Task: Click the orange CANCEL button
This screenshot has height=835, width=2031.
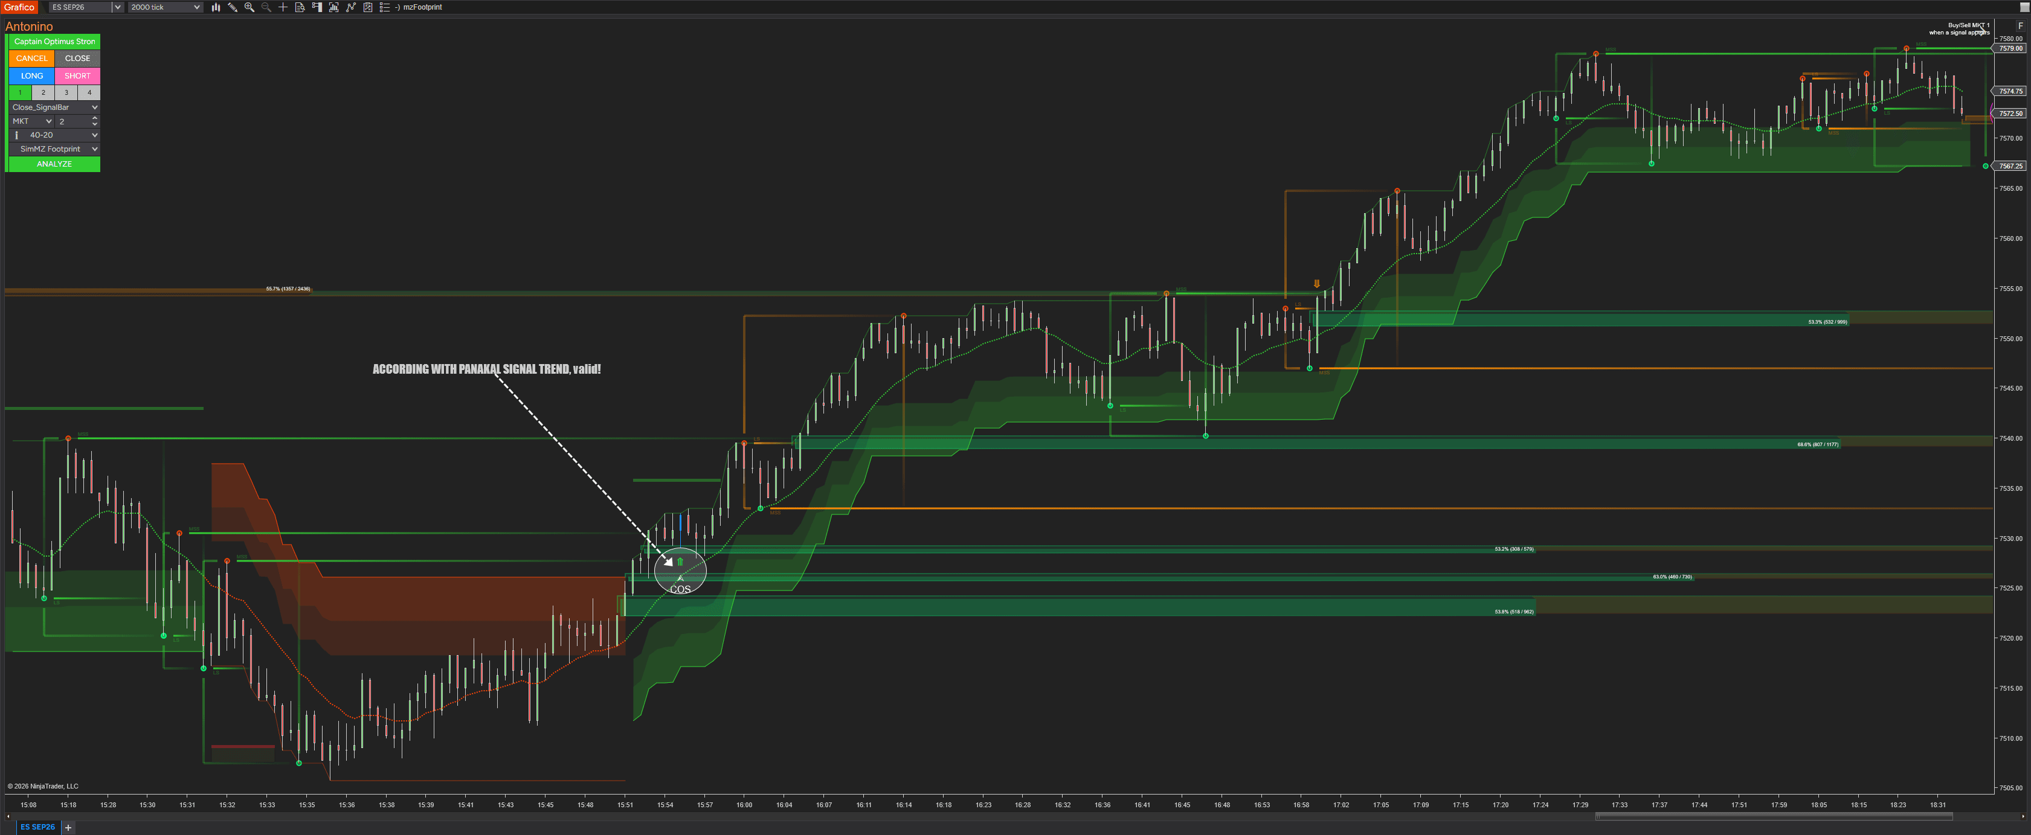Action: point(31,59)
